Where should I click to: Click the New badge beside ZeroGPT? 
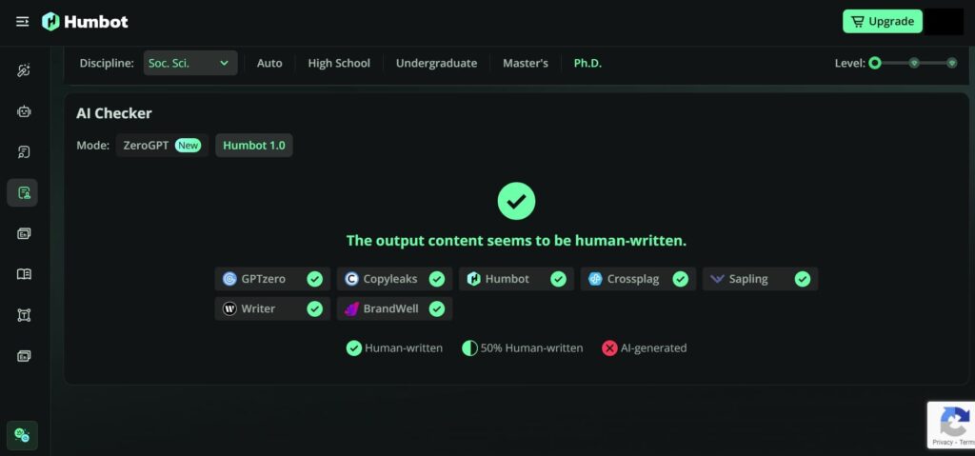[x=188, y=146]
